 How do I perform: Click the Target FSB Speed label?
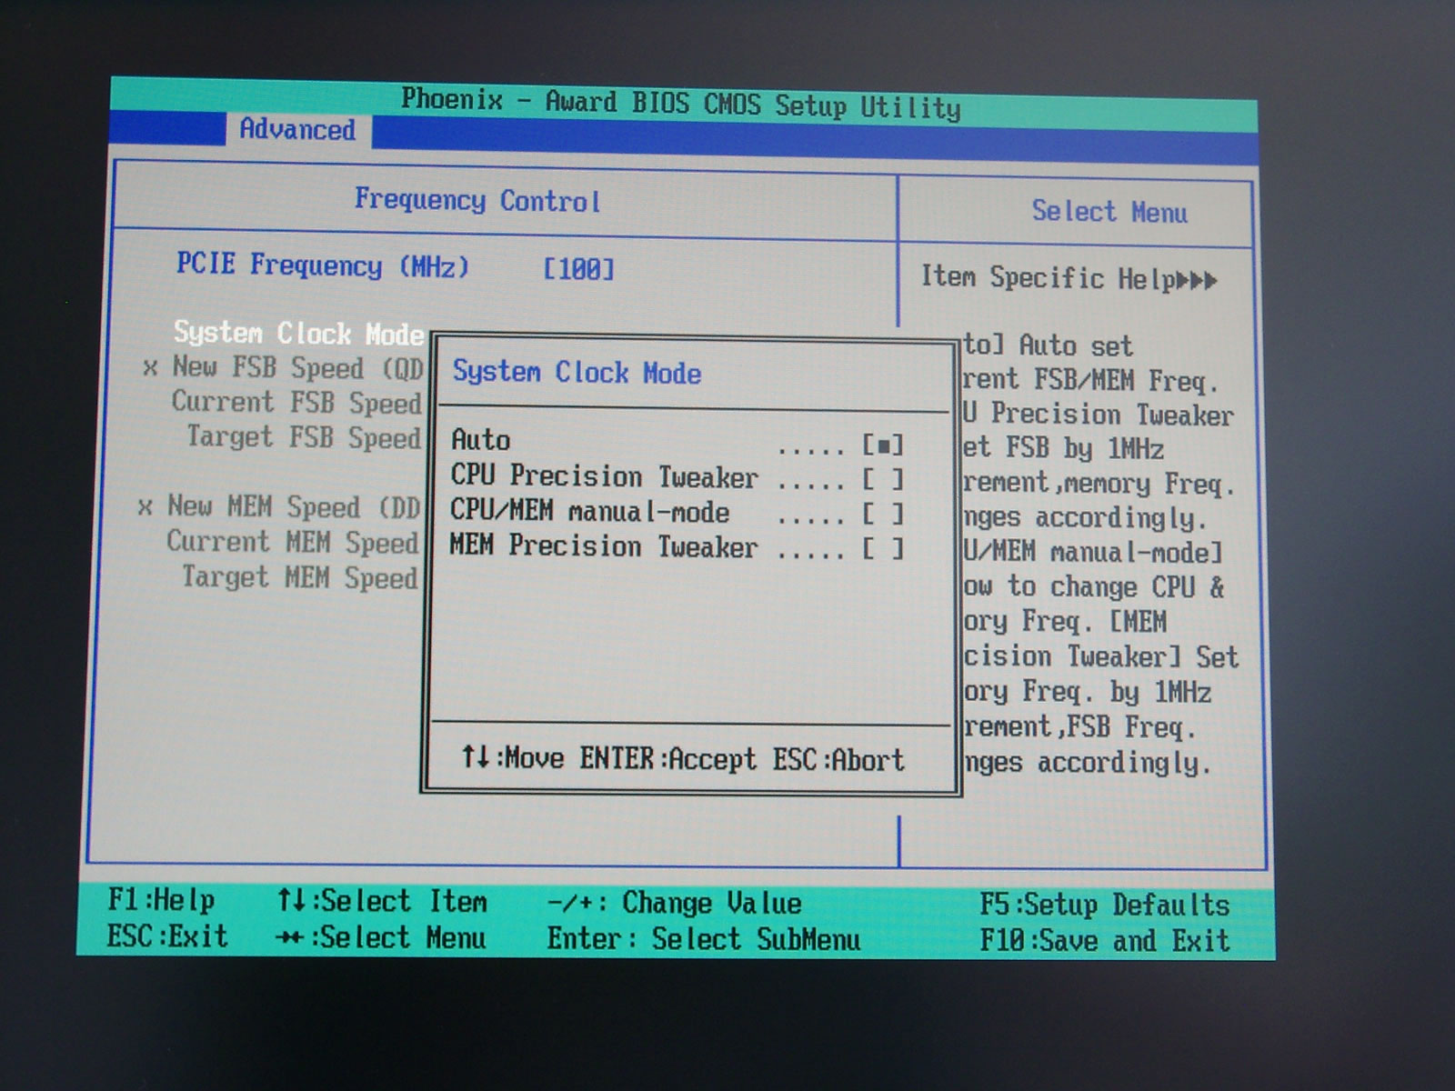304,437
